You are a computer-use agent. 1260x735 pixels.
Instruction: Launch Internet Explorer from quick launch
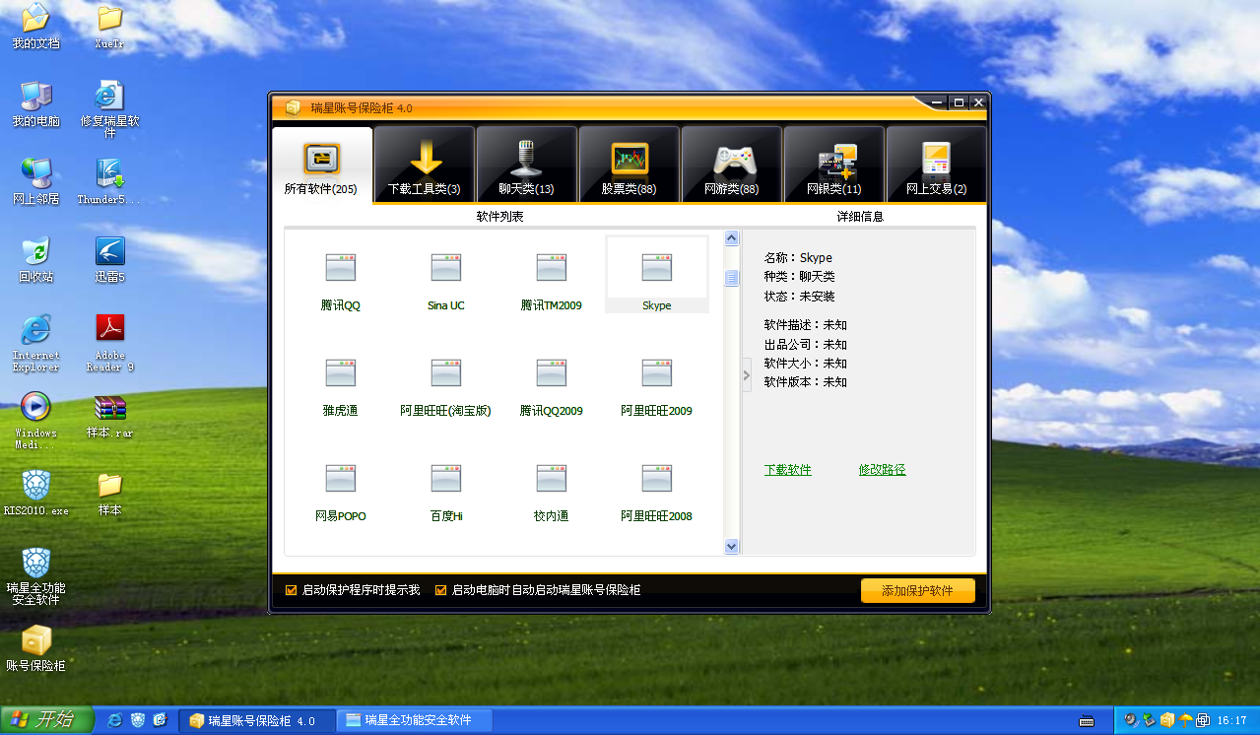tap(114, 720)
